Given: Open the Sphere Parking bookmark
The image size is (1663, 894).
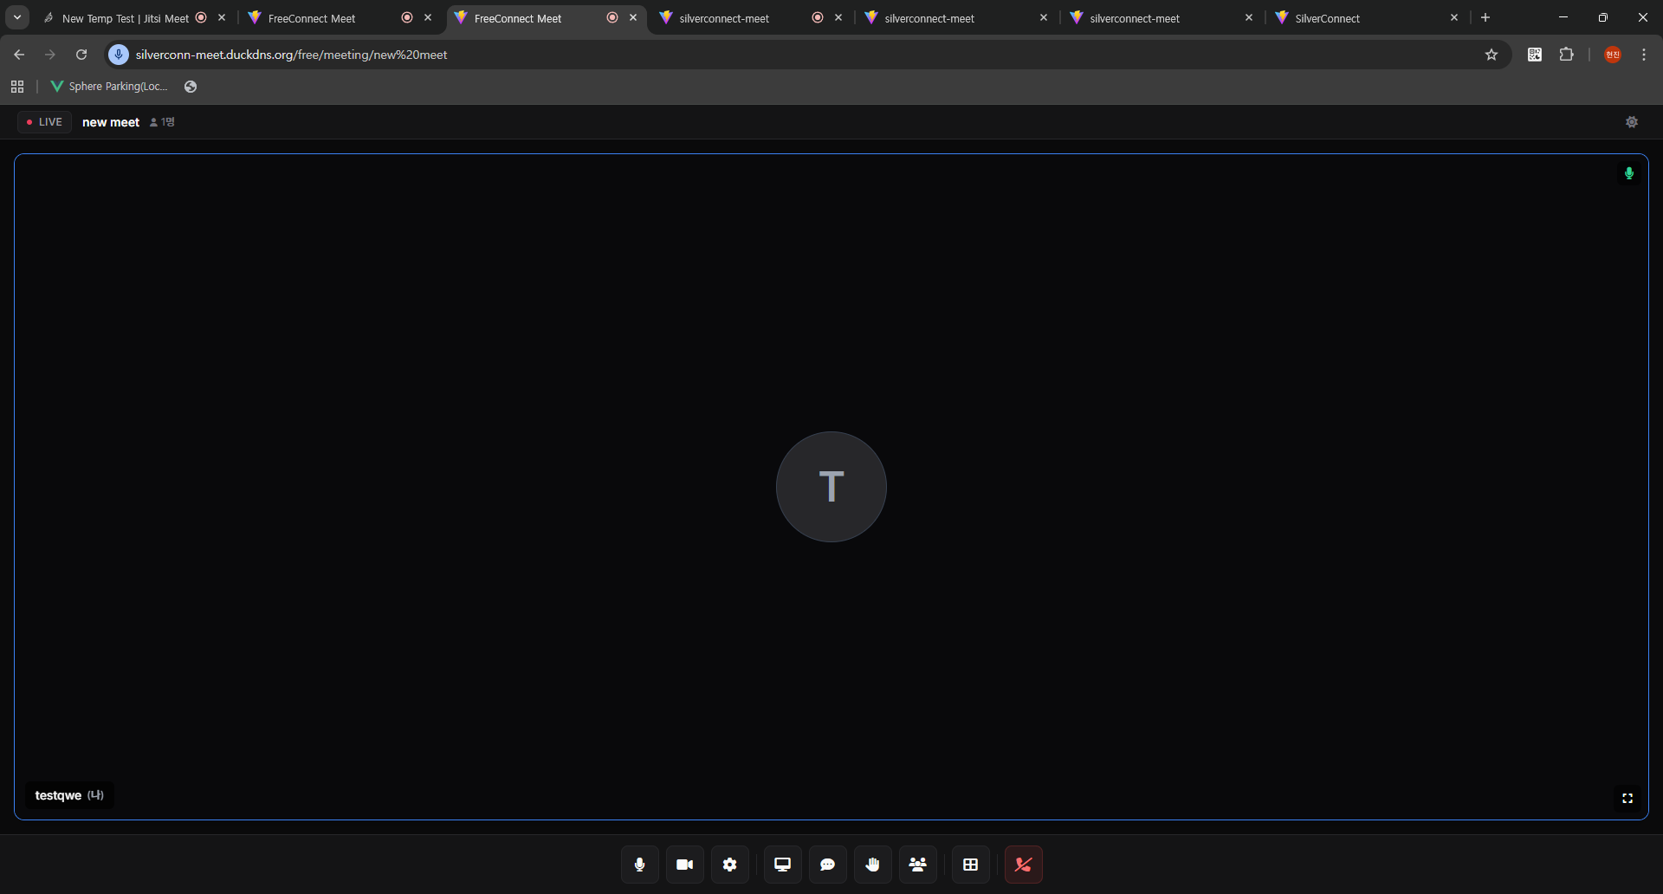Looking at the screenshot, I should [109, 87].
